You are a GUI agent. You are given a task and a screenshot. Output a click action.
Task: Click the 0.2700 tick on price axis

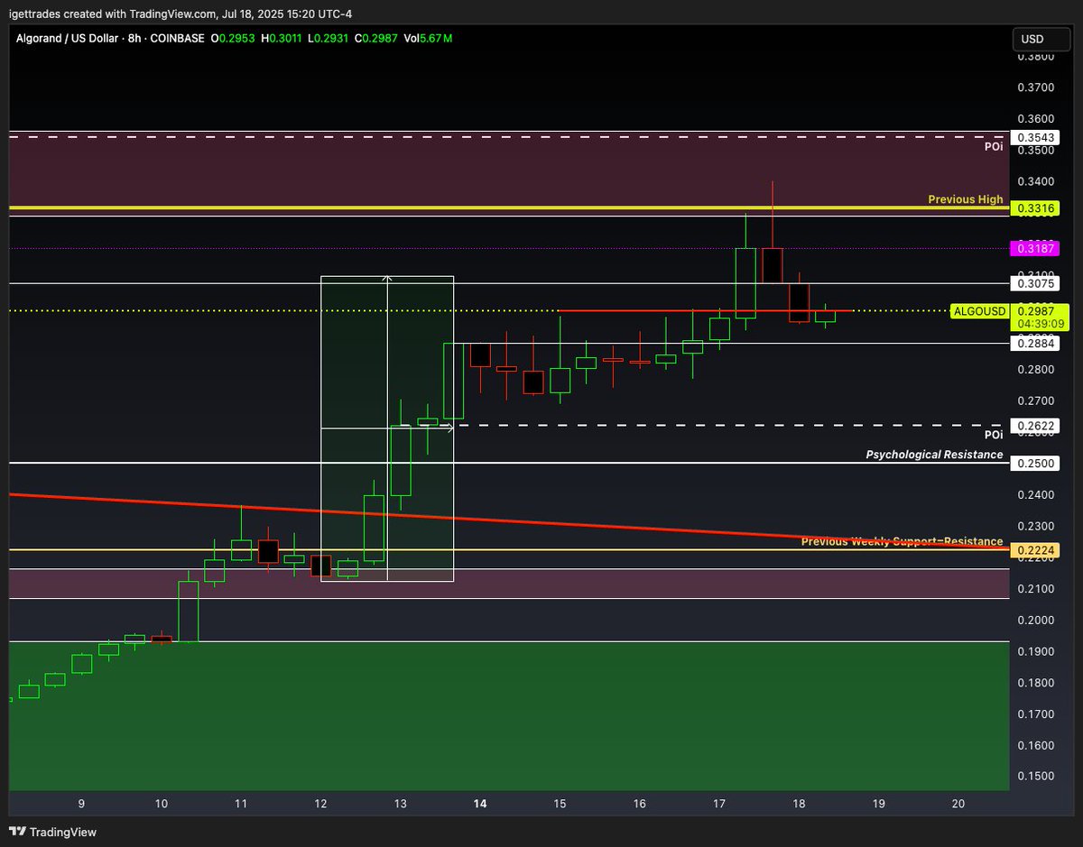[1035, 400]
